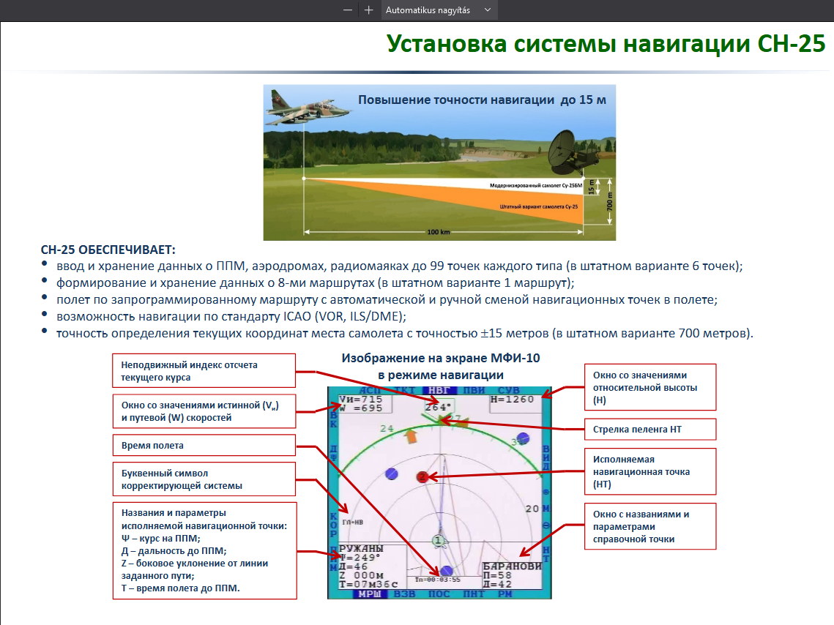Viewport: 834px width, 625px height.
Task: Click the box 'Исполняемая навигационная точка (НТ)'
Action: (650, 471)
